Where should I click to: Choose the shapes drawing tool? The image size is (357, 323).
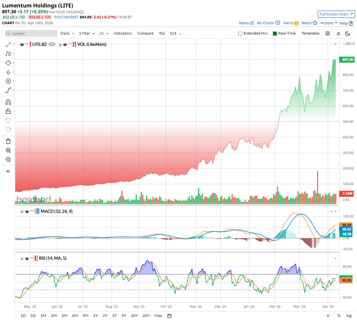(8, 63)
